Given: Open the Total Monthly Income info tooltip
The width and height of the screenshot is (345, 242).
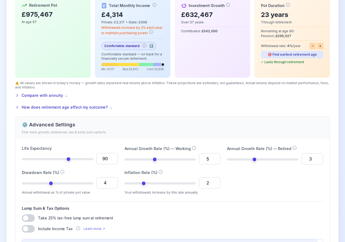Looking at the screenshot, I should 154,5.
